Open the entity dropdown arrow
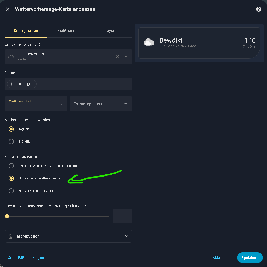This screenshot has height=267, width=267. point(126,57)
